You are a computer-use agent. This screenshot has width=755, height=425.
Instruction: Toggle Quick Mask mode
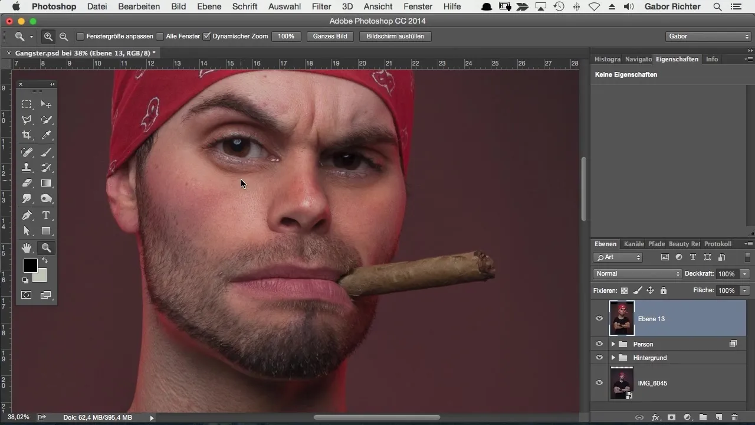click(27, 295)
